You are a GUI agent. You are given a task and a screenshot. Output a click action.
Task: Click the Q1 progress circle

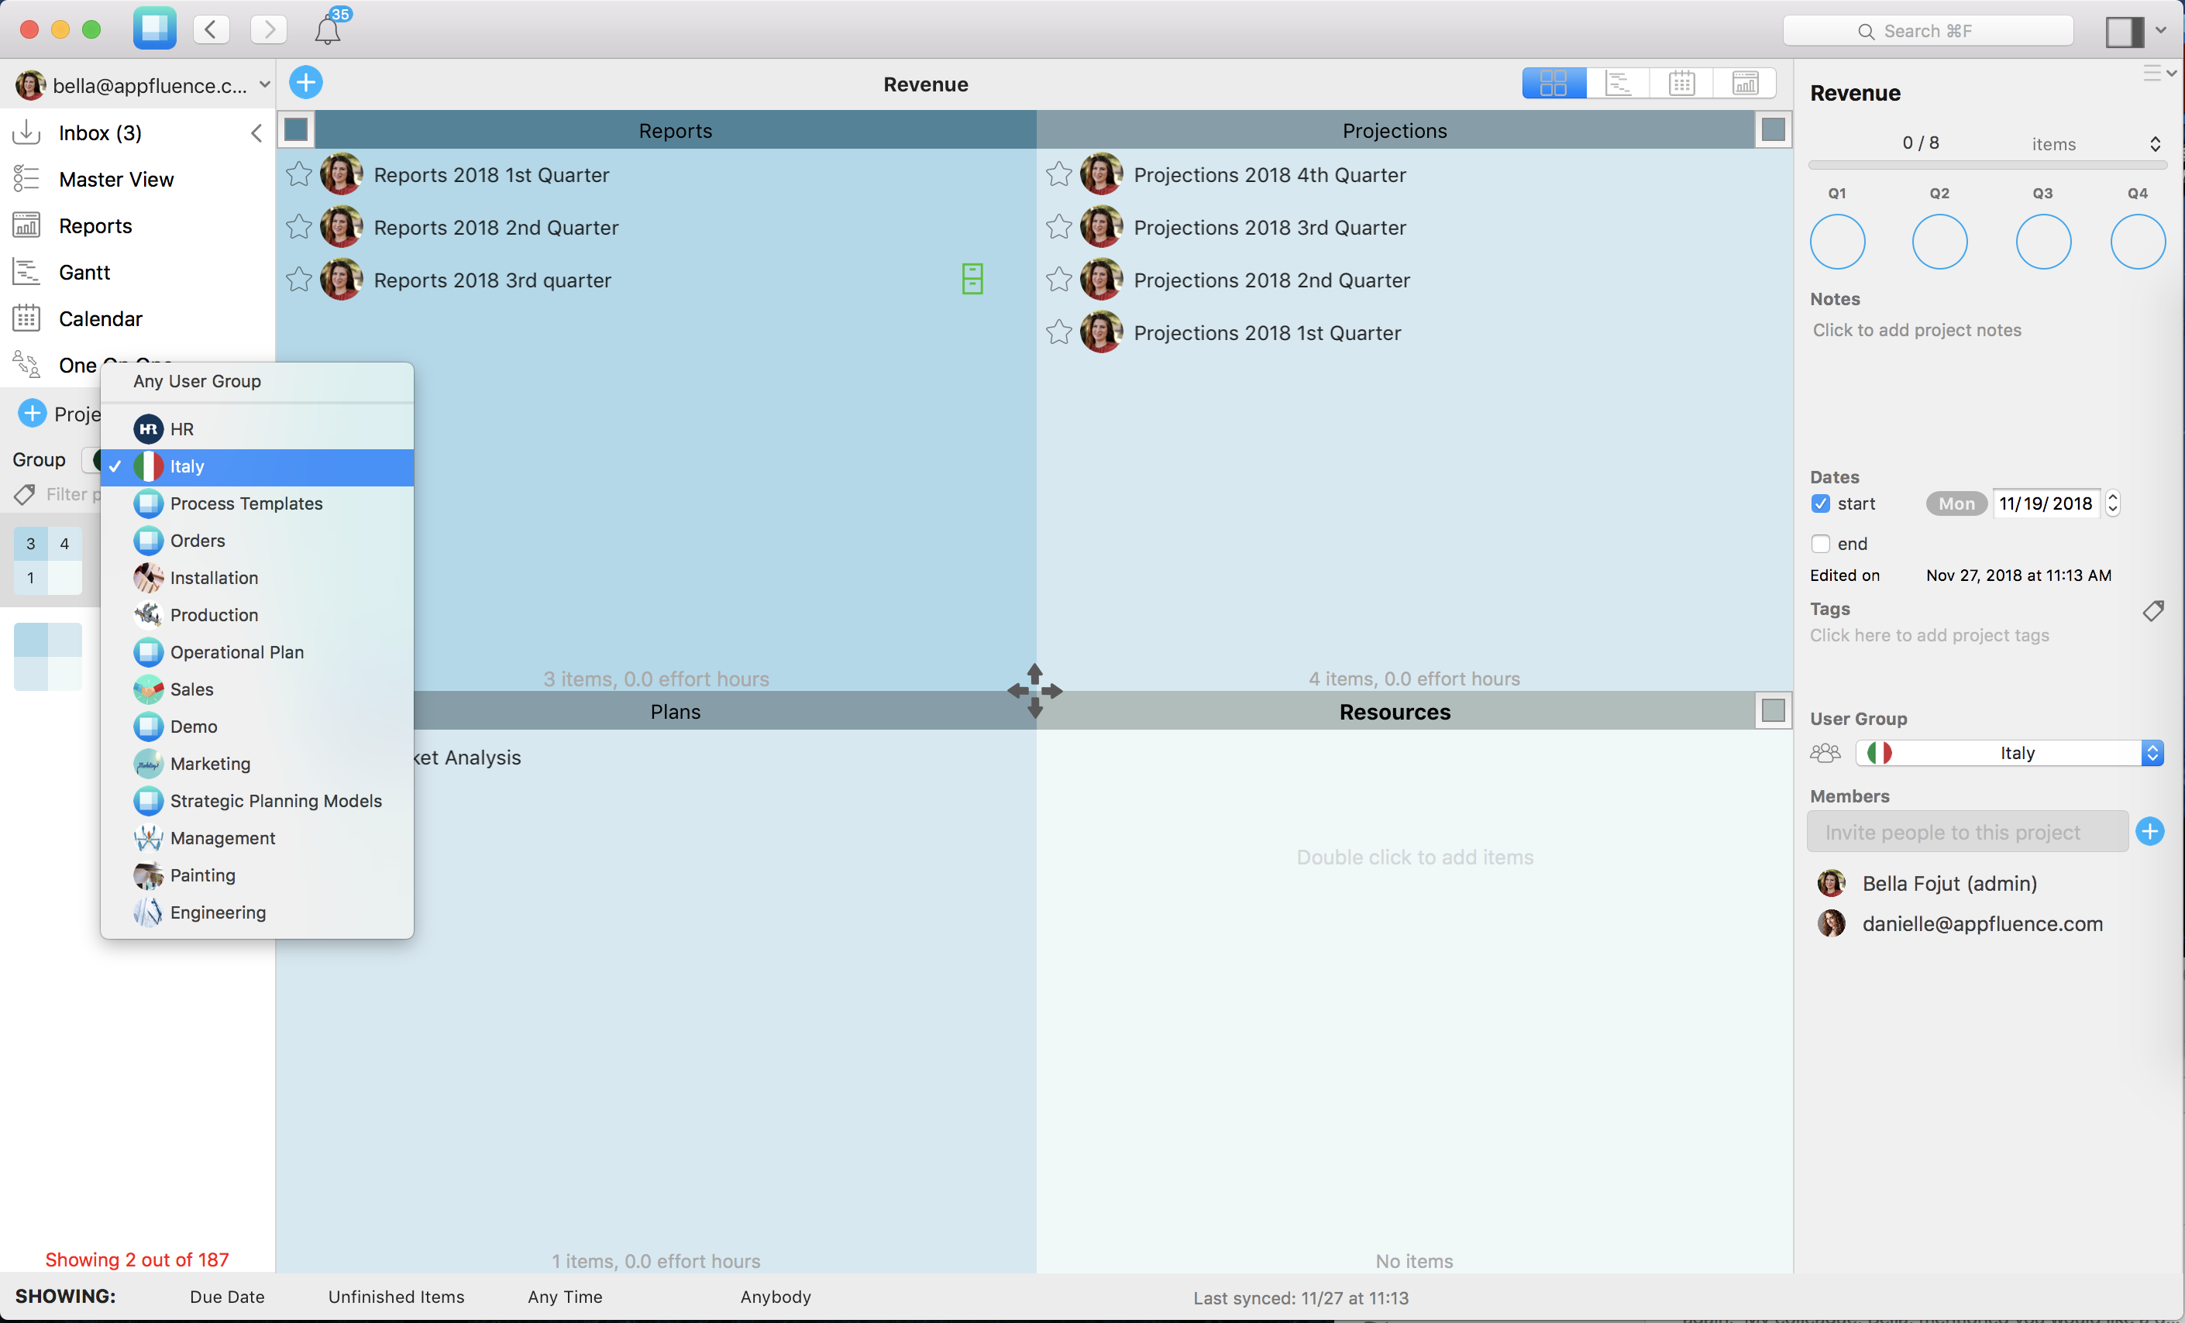click(1836, 241)
